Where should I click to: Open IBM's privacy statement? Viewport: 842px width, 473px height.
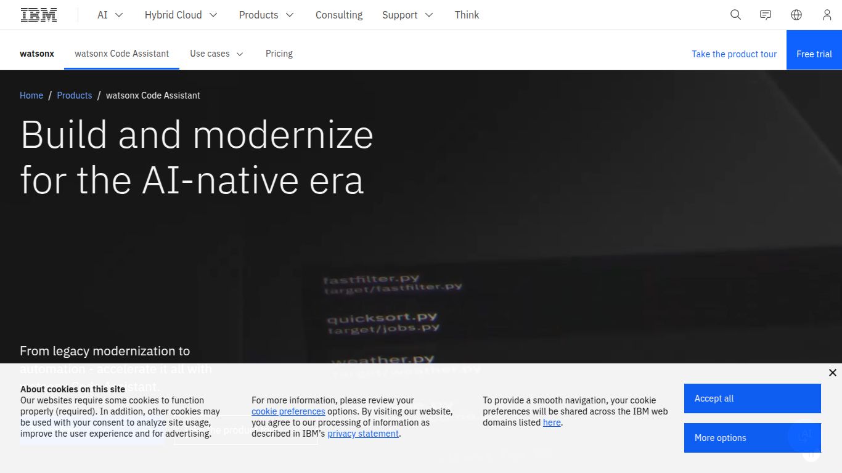362,434
